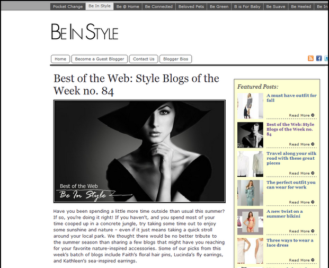Open 'The perfect outfit you can wear for work' link
This screenshot has width=329, height=268.
point(291,185)
